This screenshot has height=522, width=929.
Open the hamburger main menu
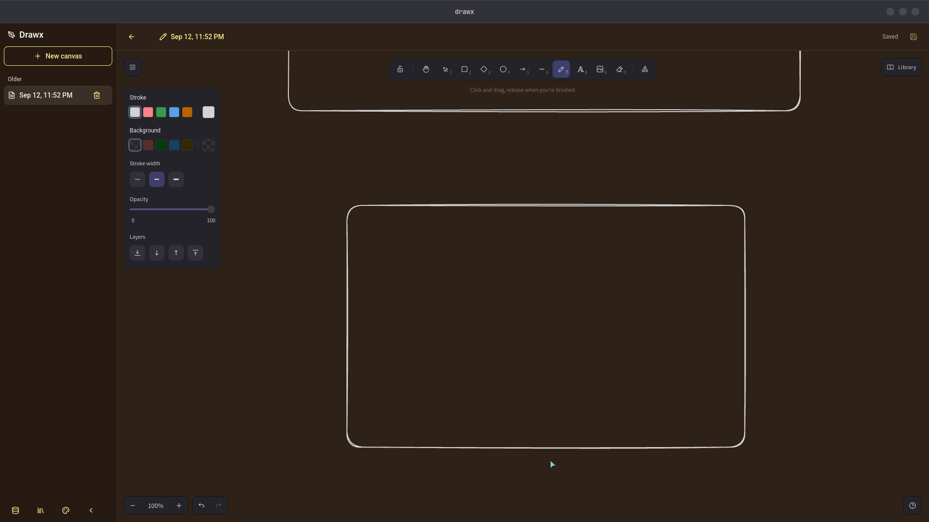coord(133,67)
